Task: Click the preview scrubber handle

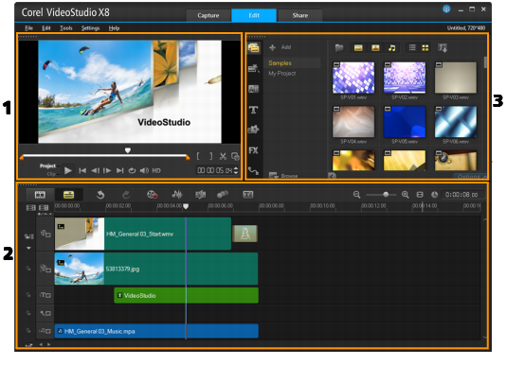Action: pos(128,150)
